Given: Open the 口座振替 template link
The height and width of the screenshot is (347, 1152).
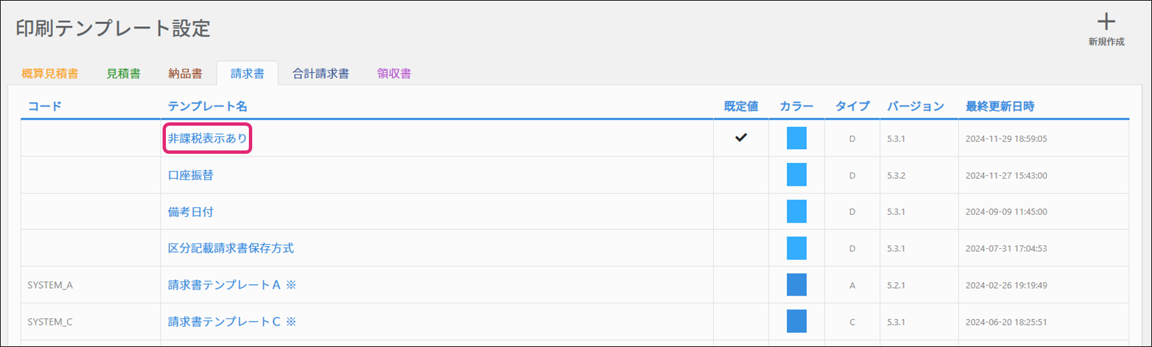Looking at the screenshot, I should click(x=191, y=175).
